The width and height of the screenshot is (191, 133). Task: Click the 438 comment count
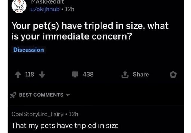[88, 75]
